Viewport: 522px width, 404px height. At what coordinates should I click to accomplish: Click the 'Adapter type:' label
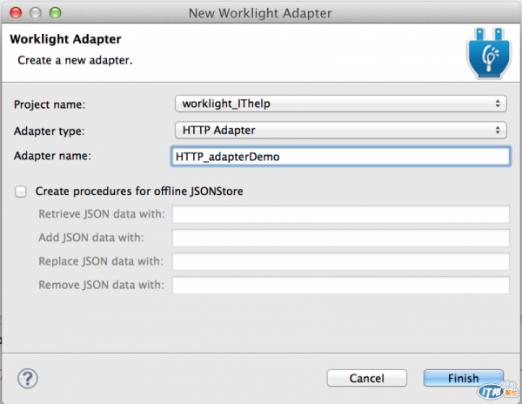point(50,131)
